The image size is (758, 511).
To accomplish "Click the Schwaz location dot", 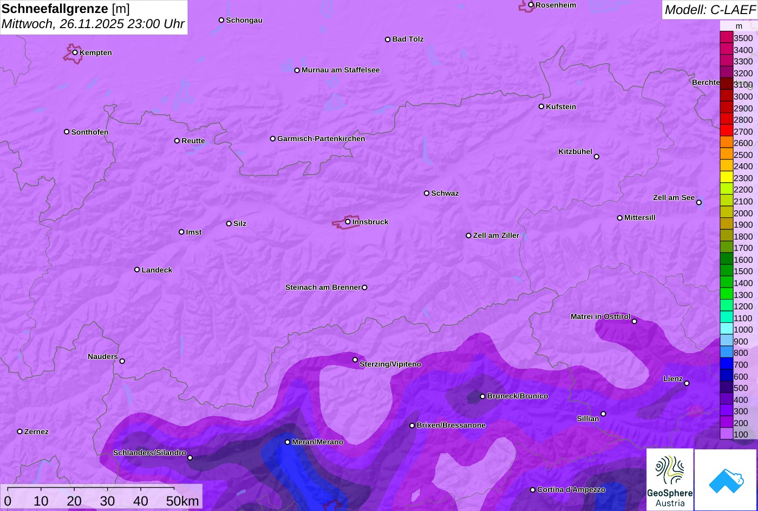I will 427,193.
